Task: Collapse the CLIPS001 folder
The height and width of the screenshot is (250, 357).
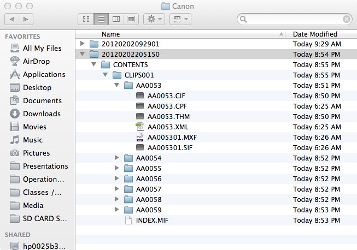Action: coord(106,75)
